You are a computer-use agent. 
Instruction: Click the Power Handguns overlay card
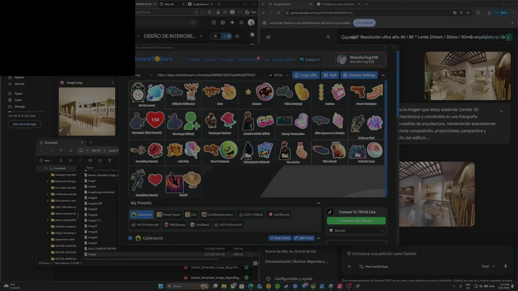366,95
